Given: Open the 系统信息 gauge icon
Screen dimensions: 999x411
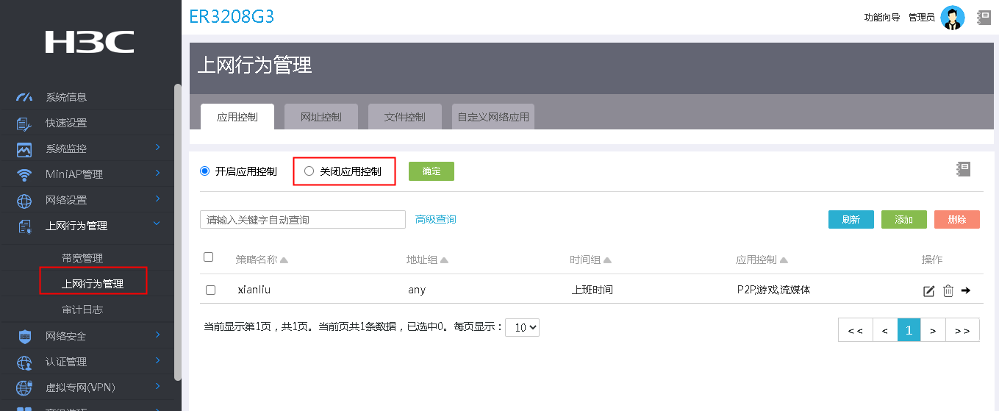Looking at the screenshot, I should click(x=24, y=97).
